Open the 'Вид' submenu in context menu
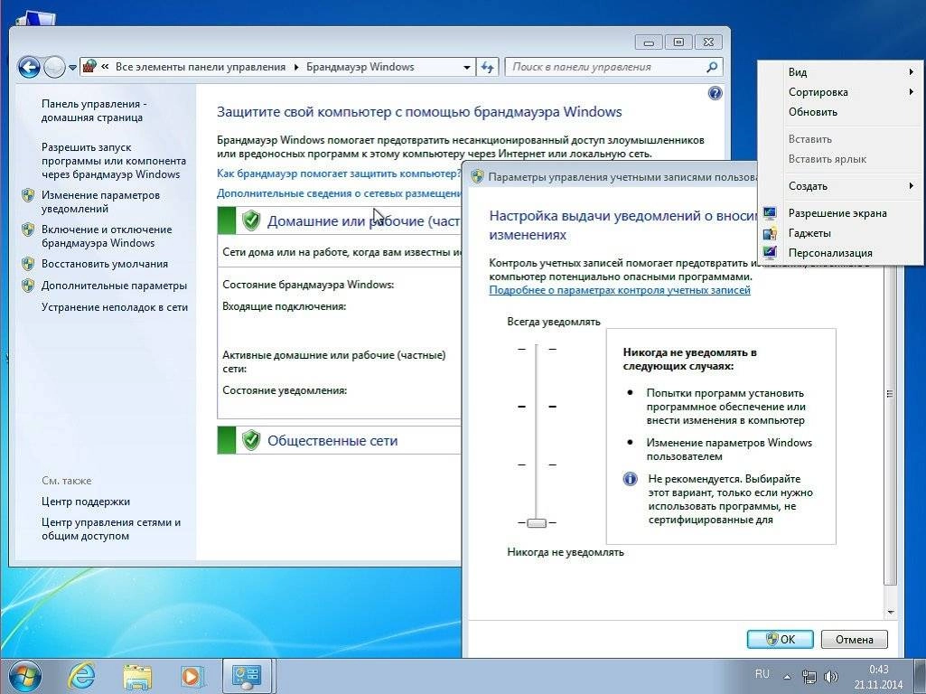Screen dimensions: 926x694 coord(840,72)
